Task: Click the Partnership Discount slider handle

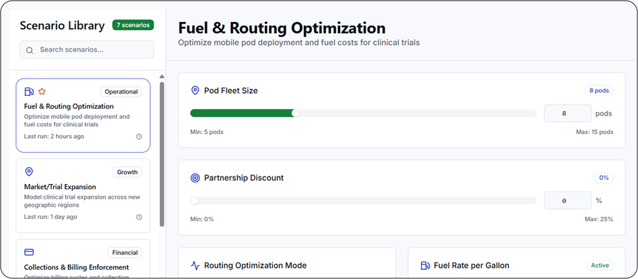Action: pos(194,201)
